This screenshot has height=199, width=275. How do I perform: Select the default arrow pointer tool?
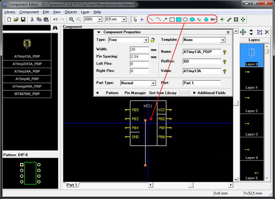135,20
